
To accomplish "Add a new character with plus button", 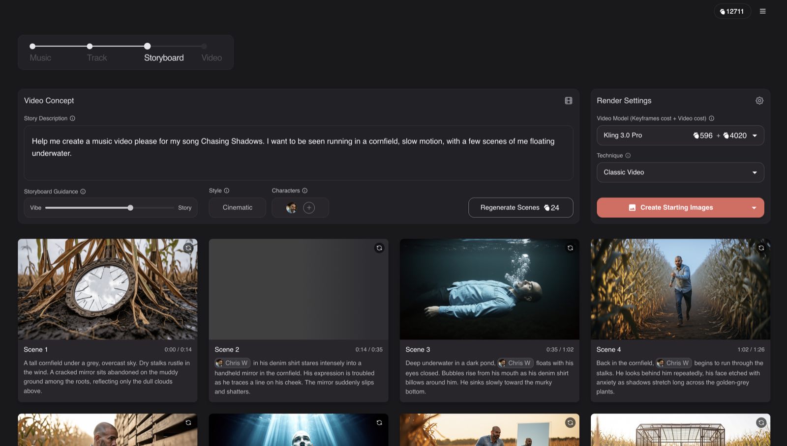I will pyautogui.click(x=309, y=208).
